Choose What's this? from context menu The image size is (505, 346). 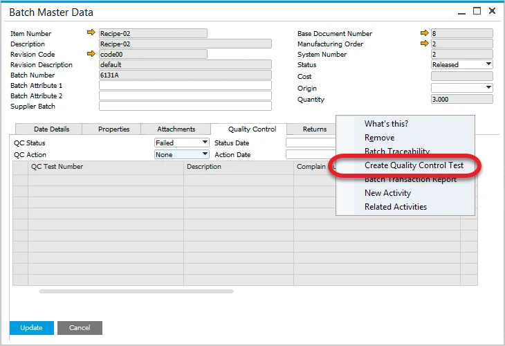(x=386, y=124)
